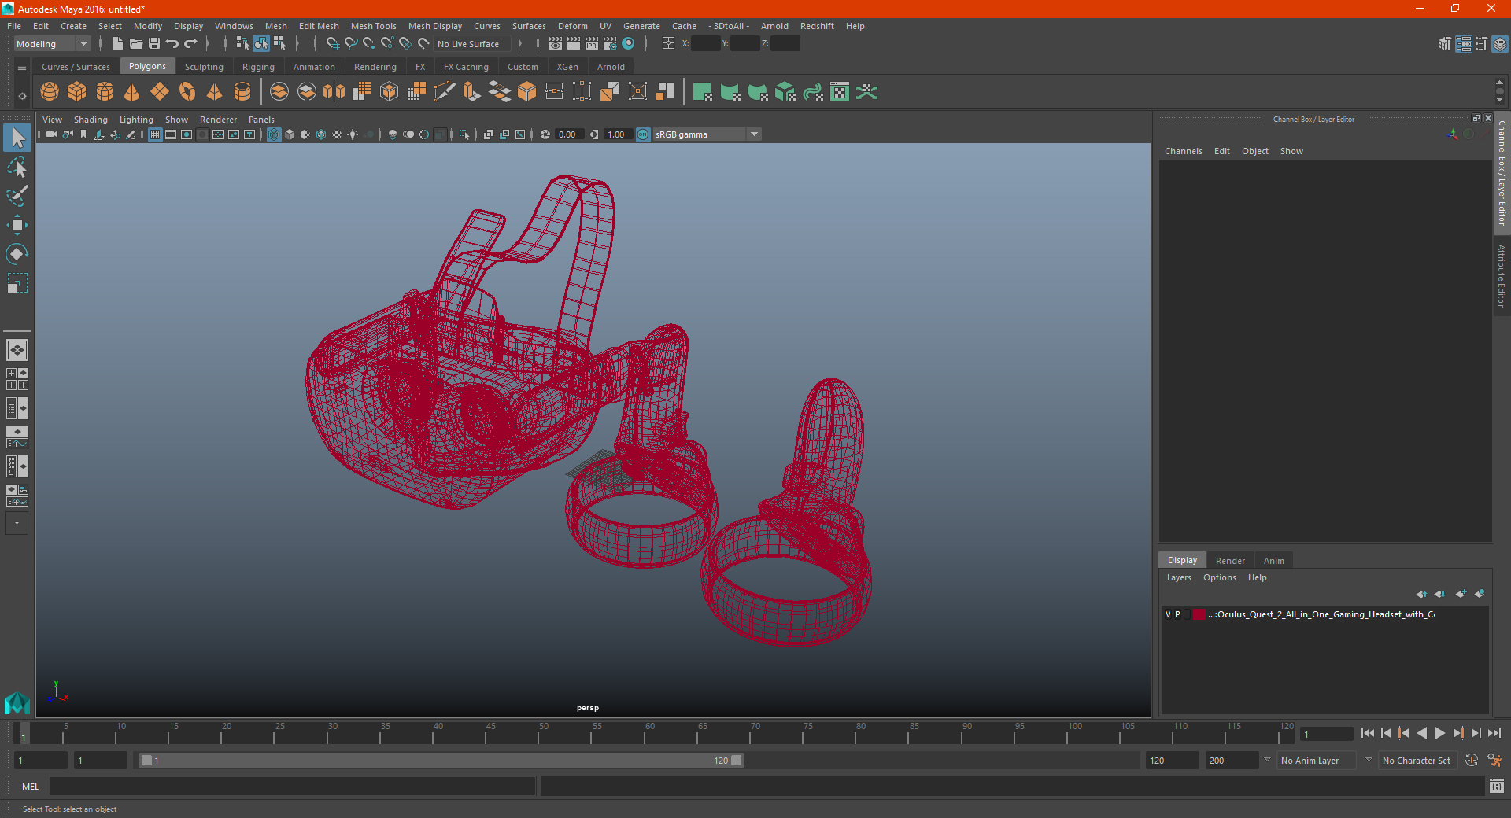This screenshot has height=818, width=1511.
Task: Create a polygon pipe from the shelf
Action: (242, 92)
